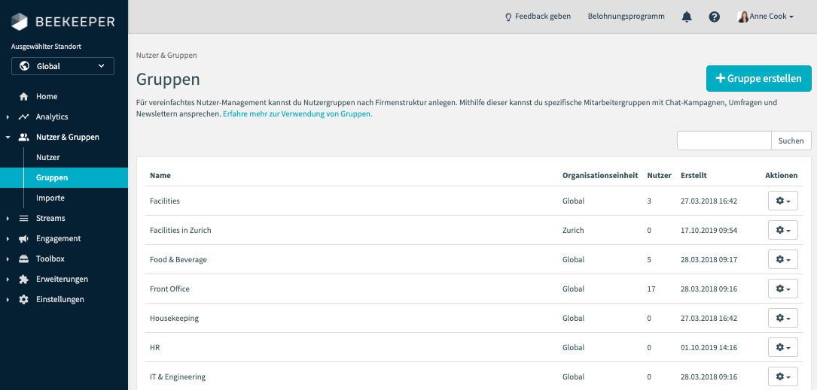
Task: Click the date 01.10.2019 14:16
Action: [709, 347]
